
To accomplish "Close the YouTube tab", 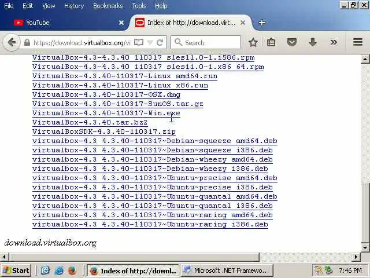I will pyautogui.click(x=121, y=23).
